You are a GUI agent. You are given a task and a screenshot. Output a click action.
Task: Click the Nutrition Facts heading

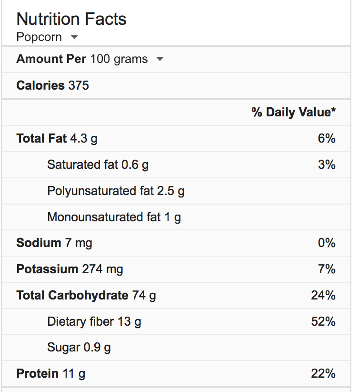(71, 19)
